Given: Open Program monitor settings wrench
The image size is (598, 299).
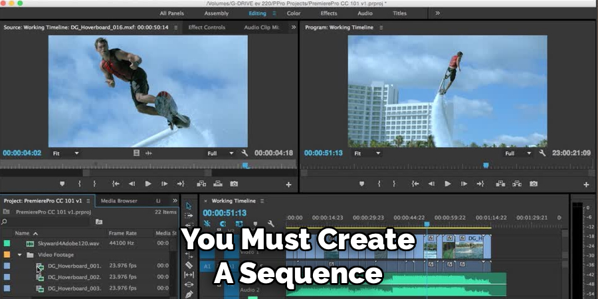Looking at the screenshot, I should pos(542,153).
